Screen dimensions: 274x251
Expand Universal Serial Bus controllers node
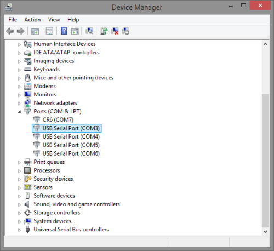[x=19, y=230]
